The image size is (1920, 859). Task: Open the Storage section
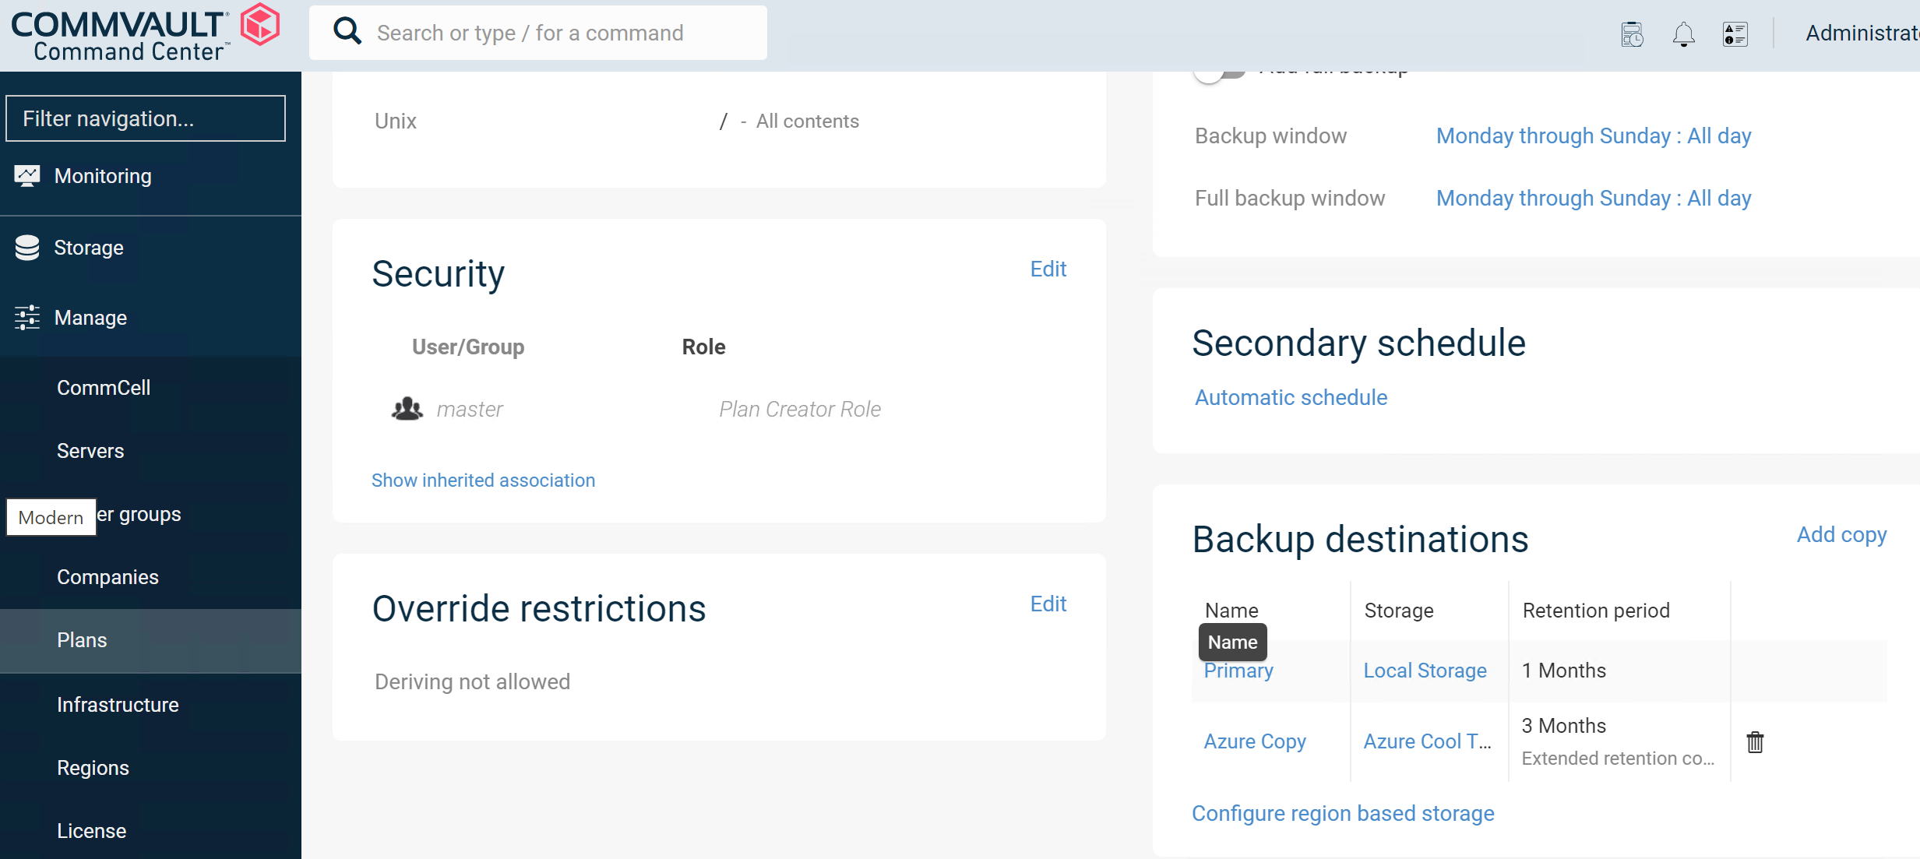pyautogui.click(x=88, y=246)
